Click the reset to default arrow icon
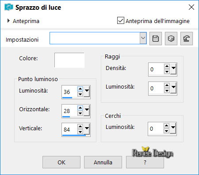This screenshot has width=199, height=175. tap(187, 39)
